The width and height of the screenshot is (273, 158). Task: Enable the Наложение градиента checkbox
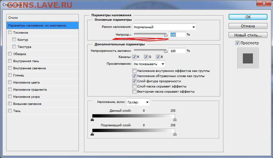pos(10,89)
